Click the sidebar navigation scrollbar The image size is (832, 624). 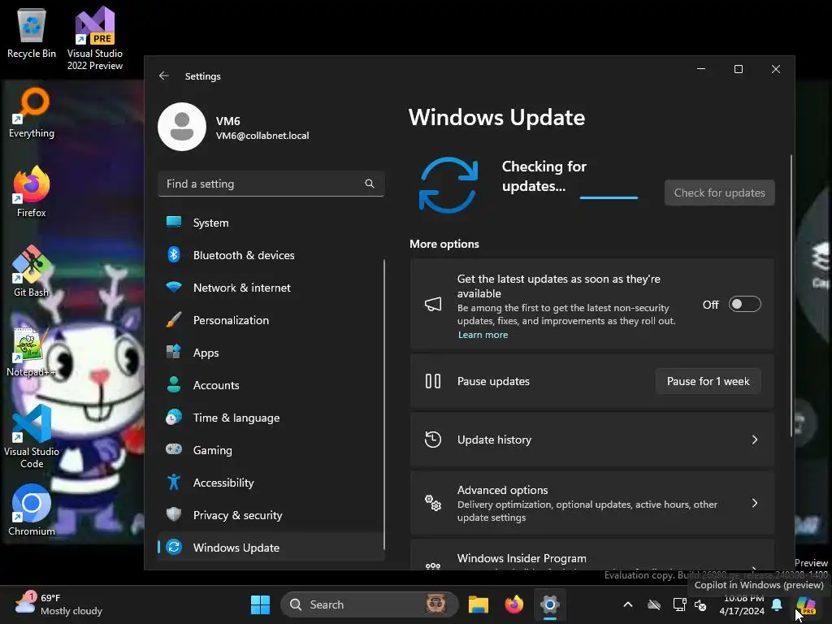pyautogui.click(x=384, y=405)
